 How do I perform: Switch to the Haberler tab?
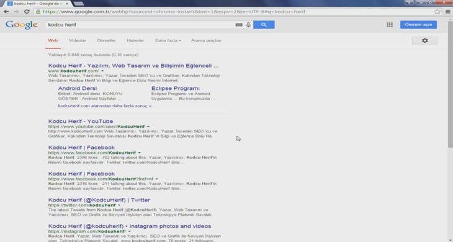pyautogui.click(x=135, y=40)
